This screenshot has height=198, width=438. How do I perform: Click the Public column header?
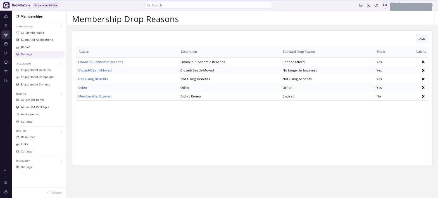tap(381, 52)
